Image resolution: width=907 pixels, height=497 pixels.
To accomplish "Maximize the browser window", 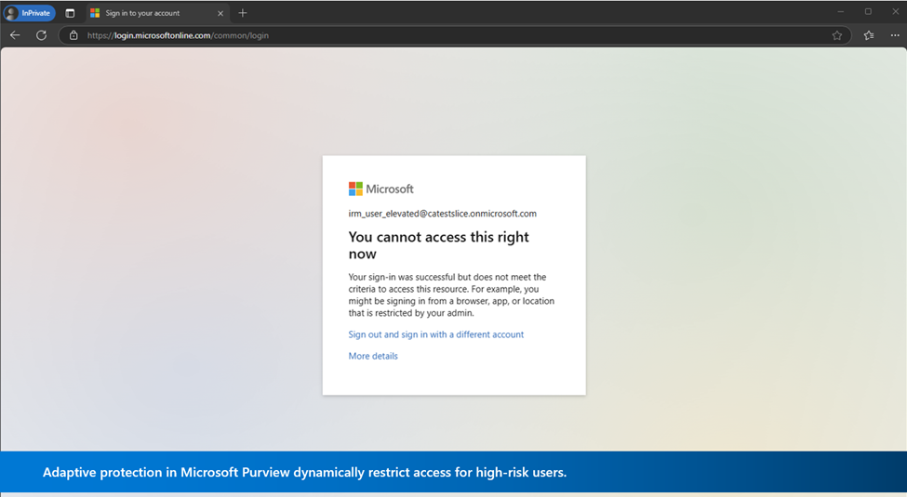I will (868, 12).
